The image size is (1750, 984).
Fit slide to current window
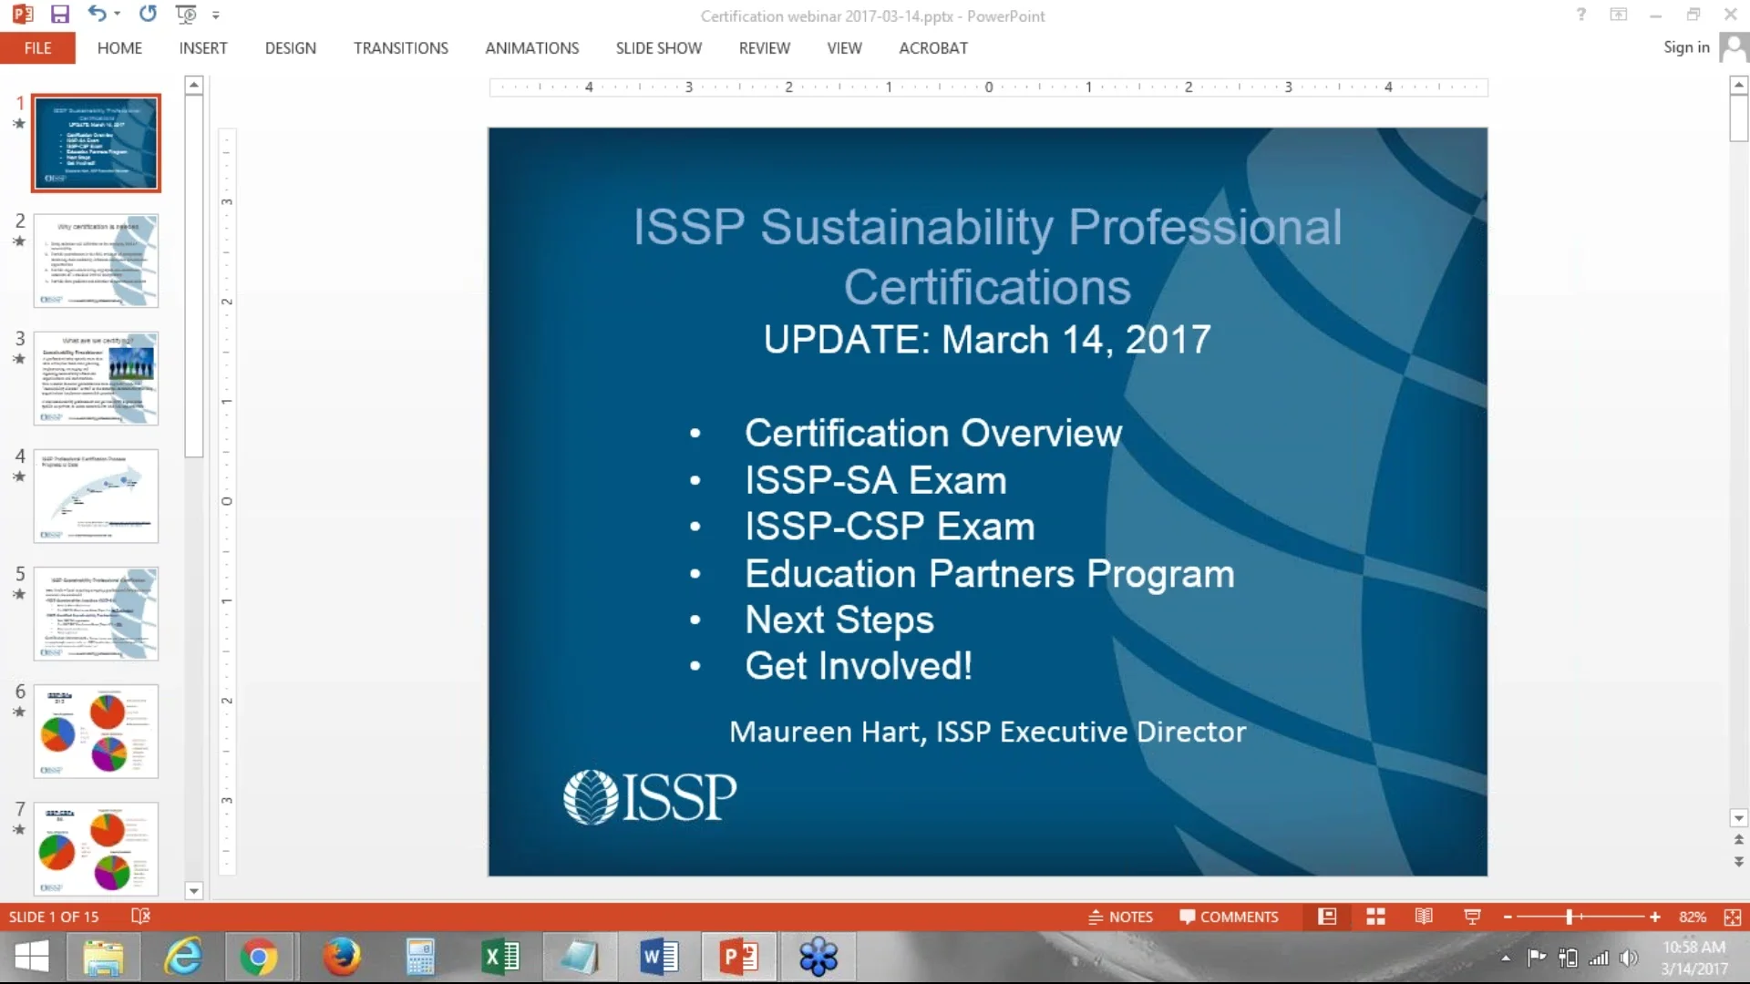coord(1731,917)
